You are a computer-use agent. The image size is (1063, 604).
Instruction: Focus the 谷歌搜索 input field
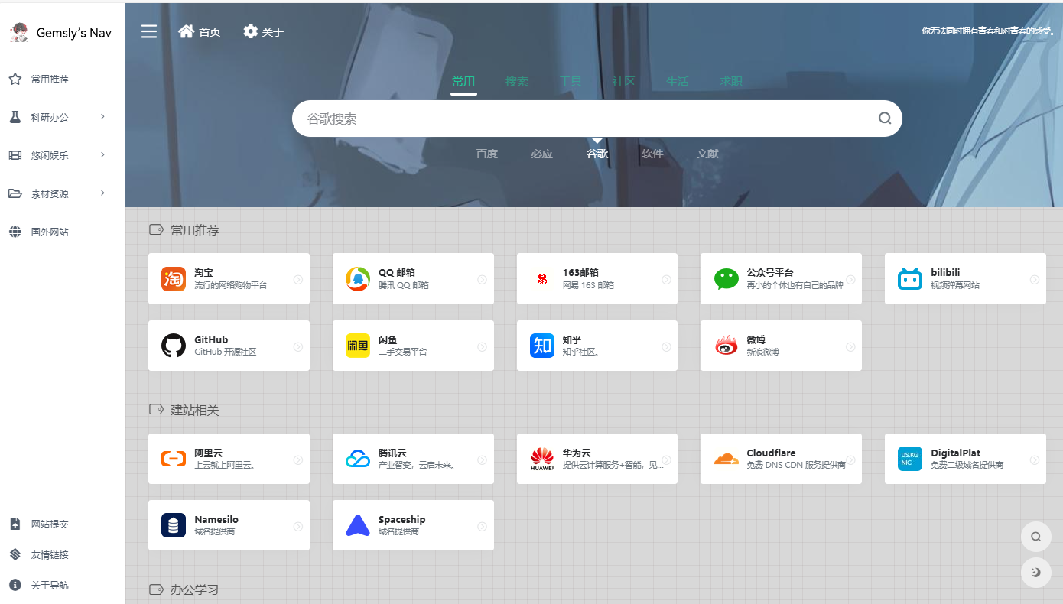click(x=581, y=119)
